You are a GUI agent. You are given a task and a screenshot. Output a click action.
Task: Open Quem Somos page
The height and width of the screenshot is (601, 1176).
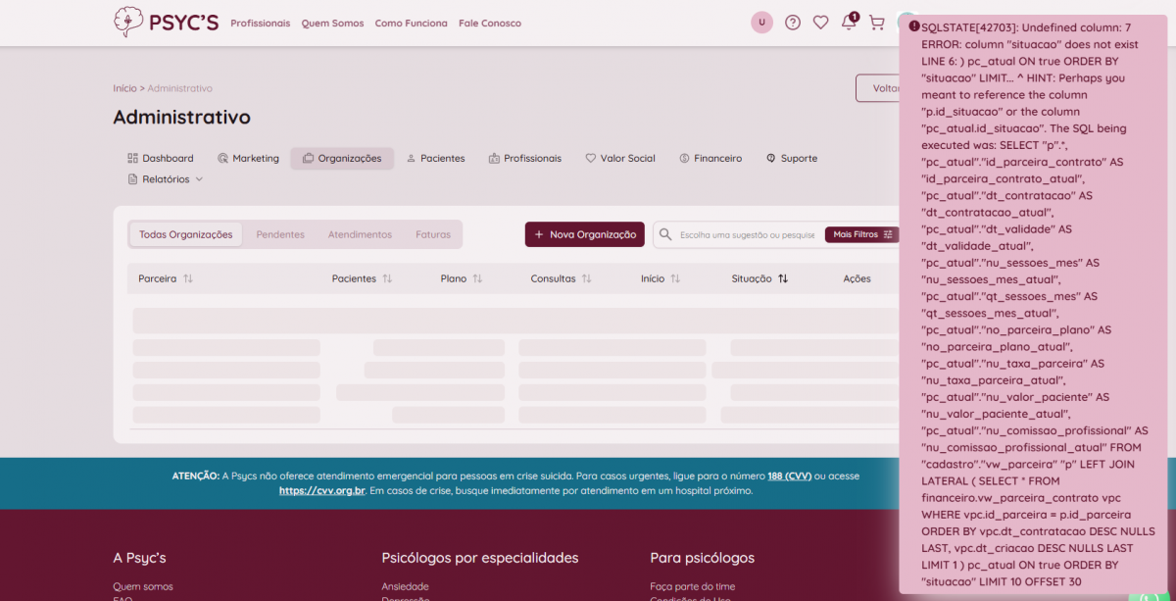(332, 23)
